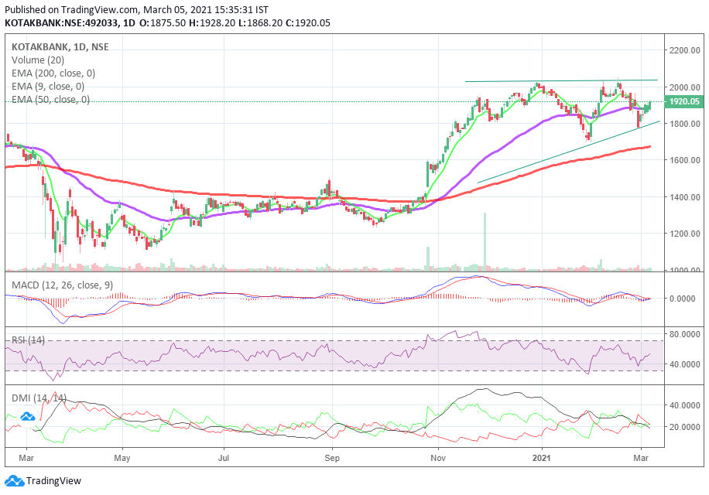Click the rising green support trendline

click(x=568, y=152)
